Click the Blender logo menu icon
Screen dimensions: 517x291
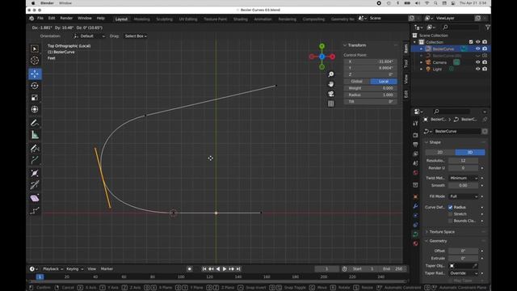(x=32, y=18)
